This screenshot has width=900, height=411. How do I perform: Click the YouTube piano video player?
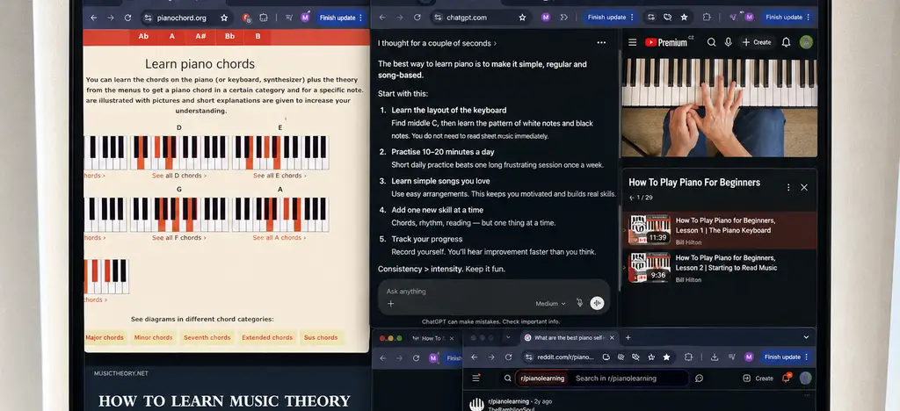tap(720, 107)
